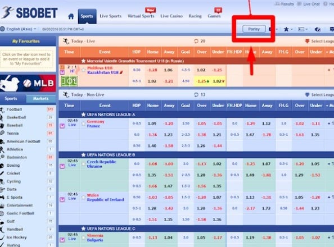This screenshot has width=334, height=247.
Task: Open the Virtual Sports tab
Action: click(x=141, y=16)
